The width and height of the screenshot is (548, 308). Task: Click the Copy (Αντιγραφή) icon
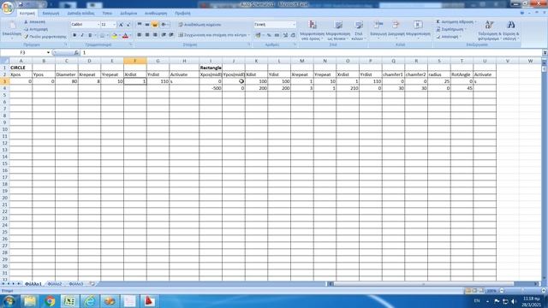click(x=27, y=29)
